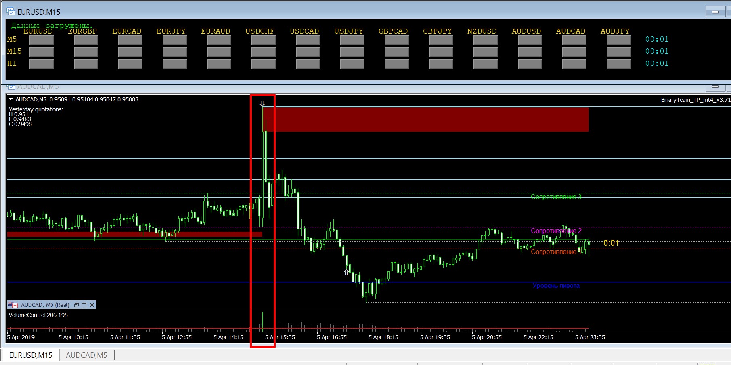Click the 'Сопротивление 2' level label
This screenshot has height=365, width=731.
point(556,231)
